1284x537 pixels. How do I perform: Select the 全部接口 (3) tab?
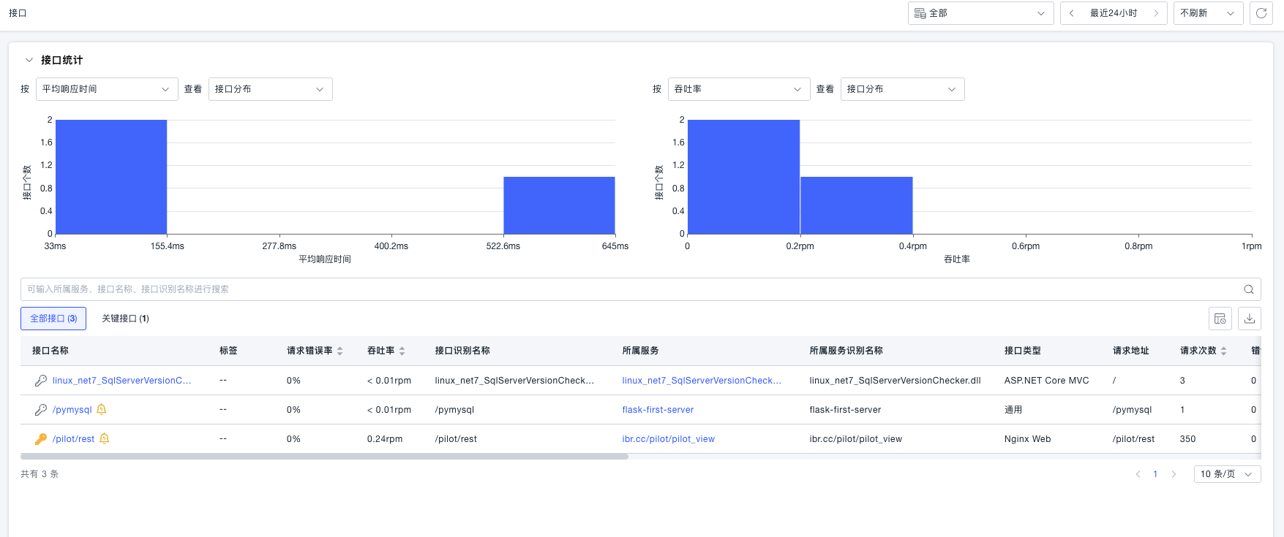click(53, 319)
